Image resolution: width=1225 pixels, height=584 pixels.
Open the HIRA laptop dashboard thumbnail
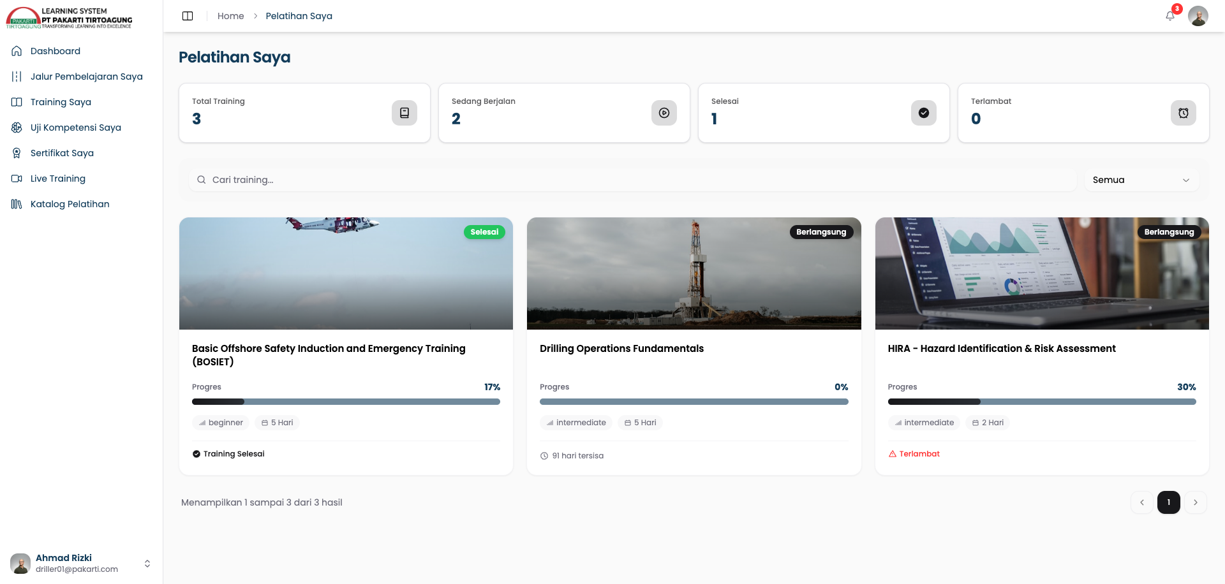pyautogui.click(x=1042, y=274)
